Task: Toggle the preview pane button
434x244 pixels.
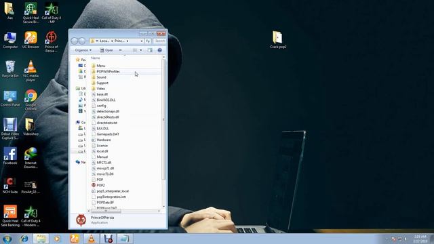Action: click(x=150, y=50)
